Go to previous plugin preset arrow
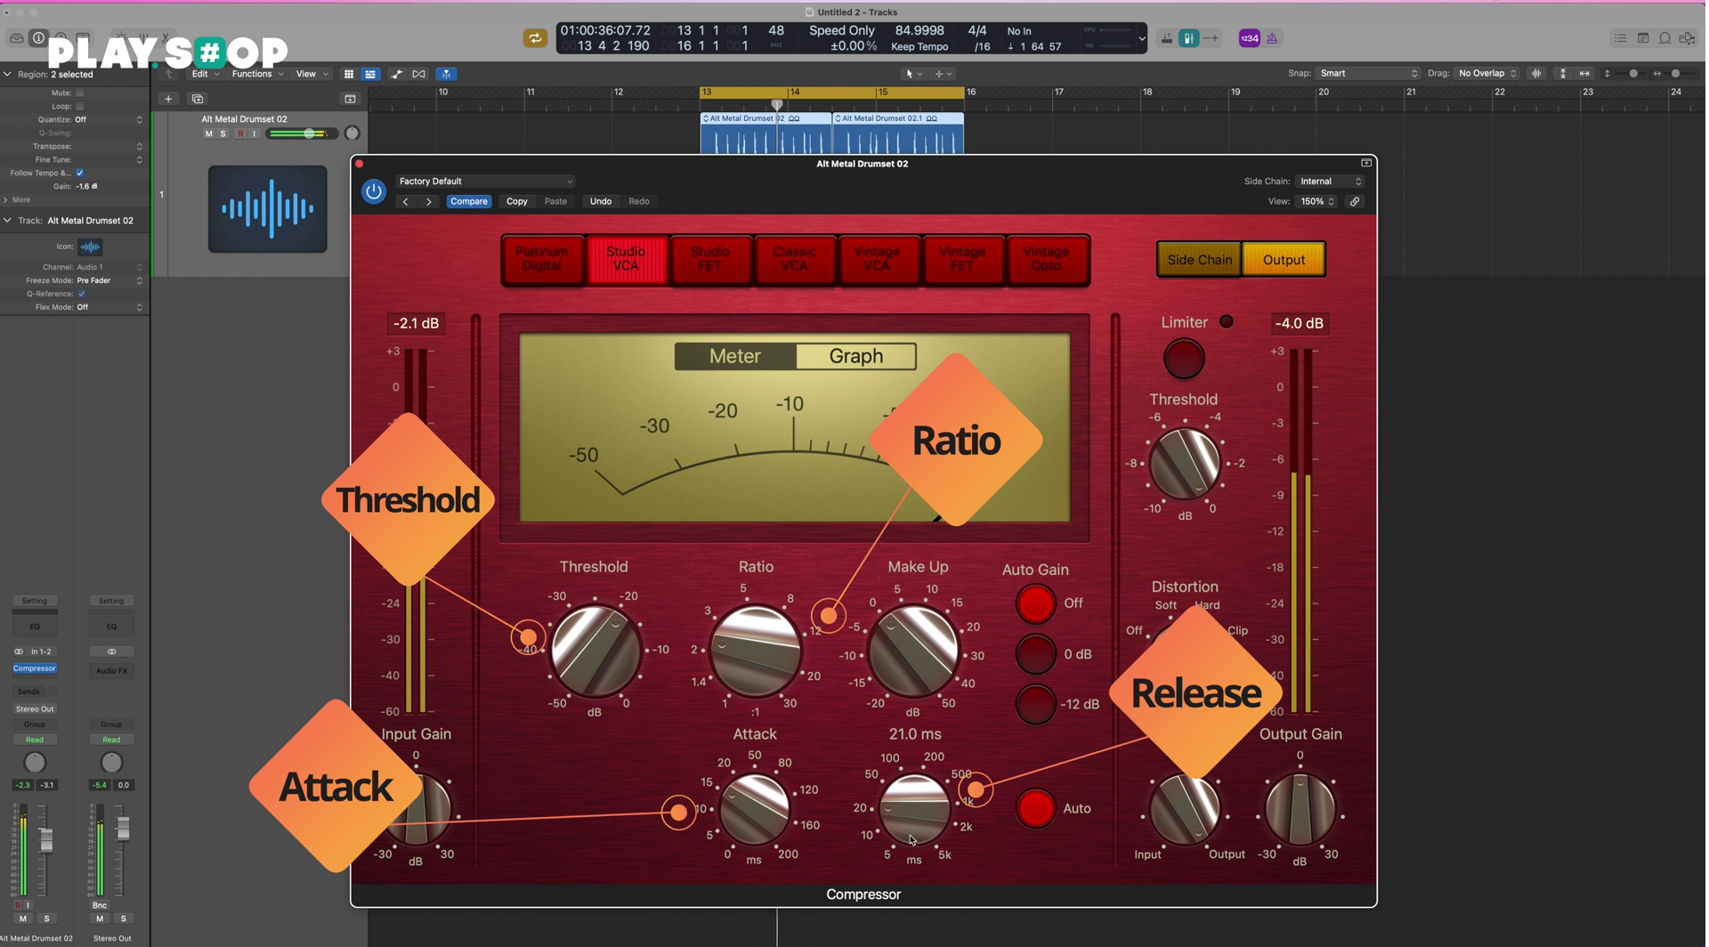Image resolution: width=1709 pixels, height=947 pixels. [x=405, y=202]
